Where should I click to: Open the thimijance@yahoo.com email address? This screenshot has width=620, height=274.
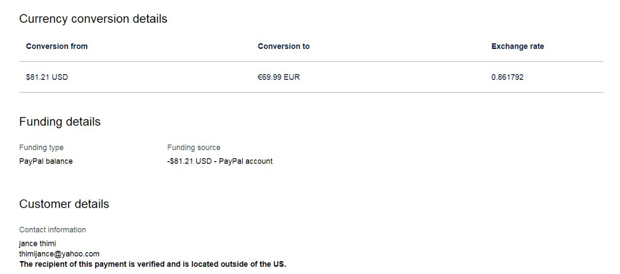(59, 254)
